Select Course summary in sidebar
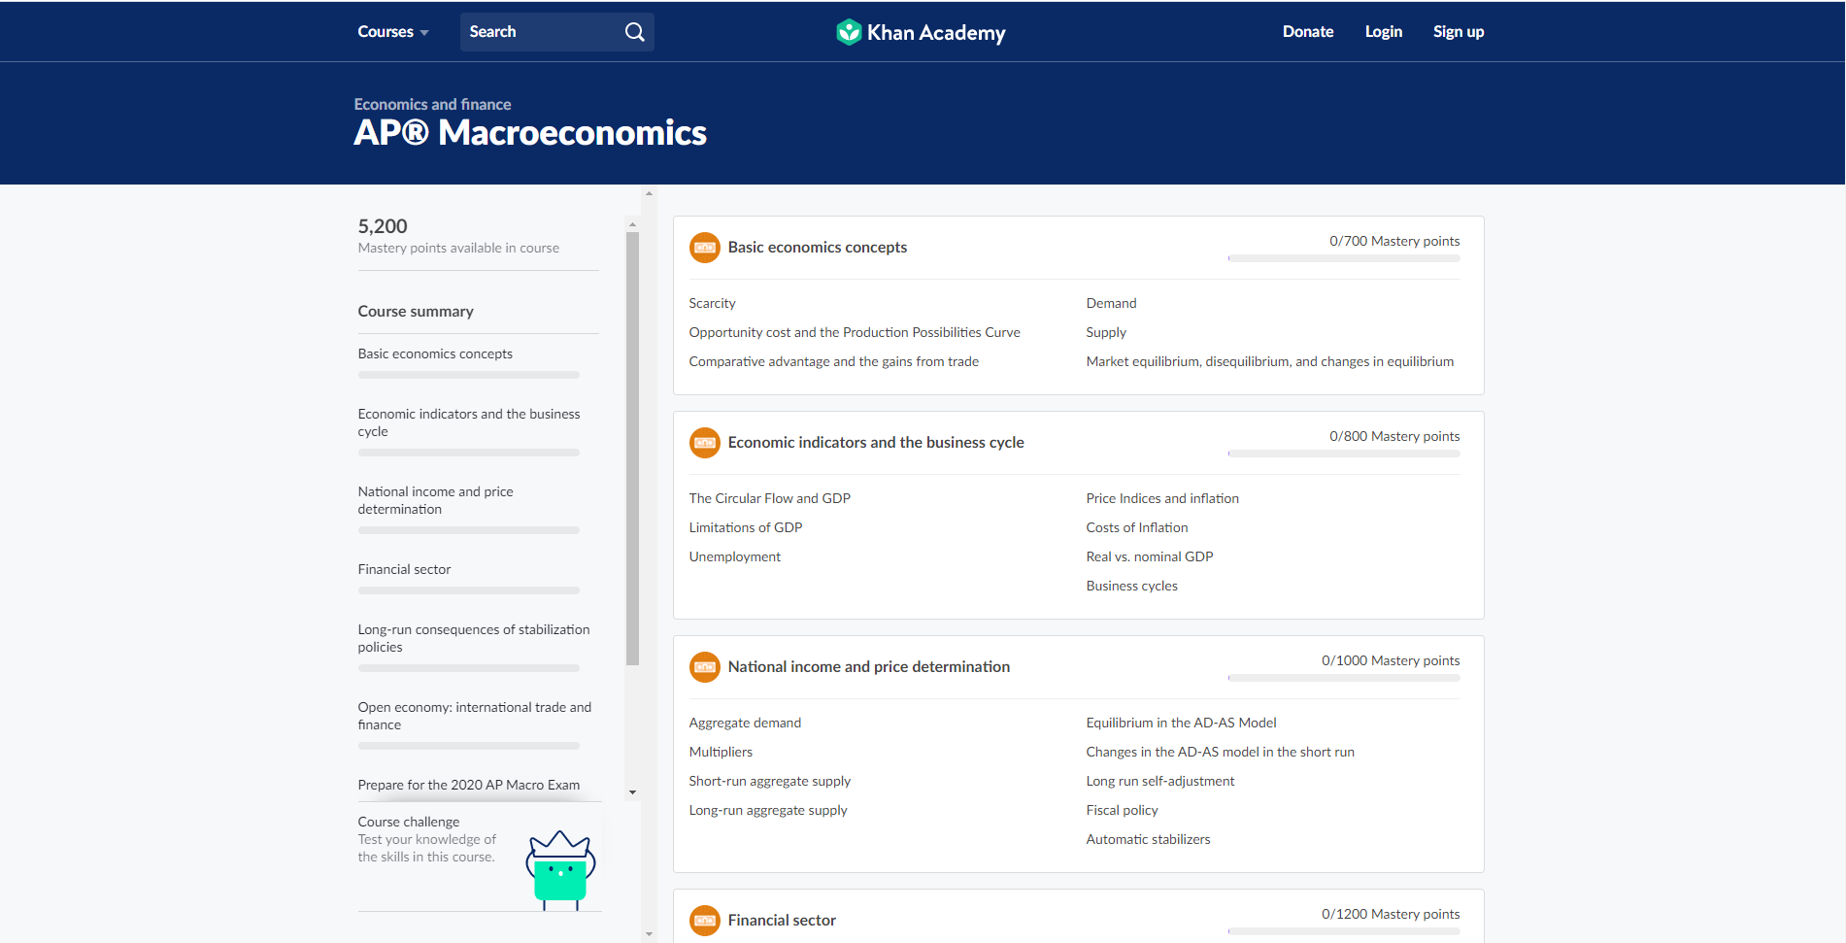This screenshot has height=943, width=1846. tap(416, 312)
